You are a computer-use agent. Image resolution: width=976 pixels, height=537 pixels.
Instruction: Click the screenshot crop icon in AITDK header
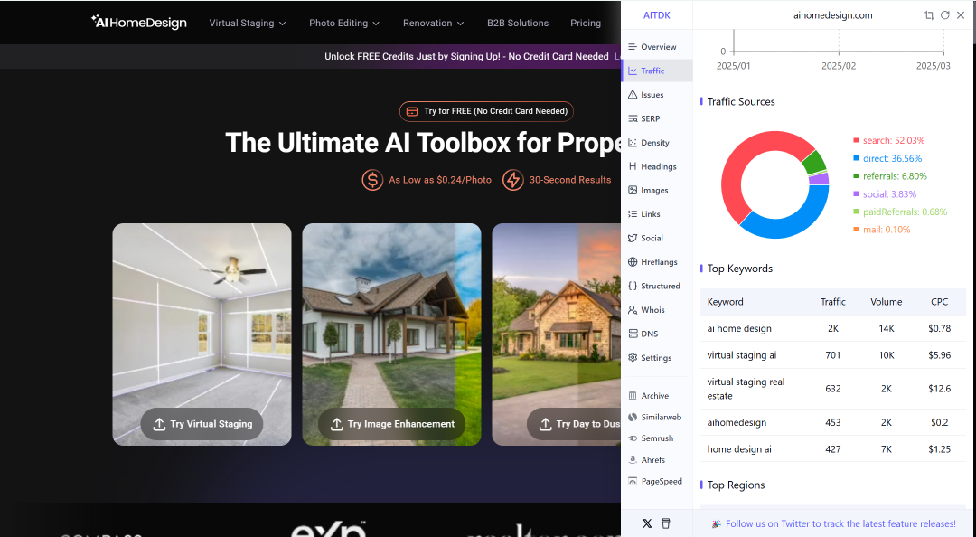click(x=929, y=15)
